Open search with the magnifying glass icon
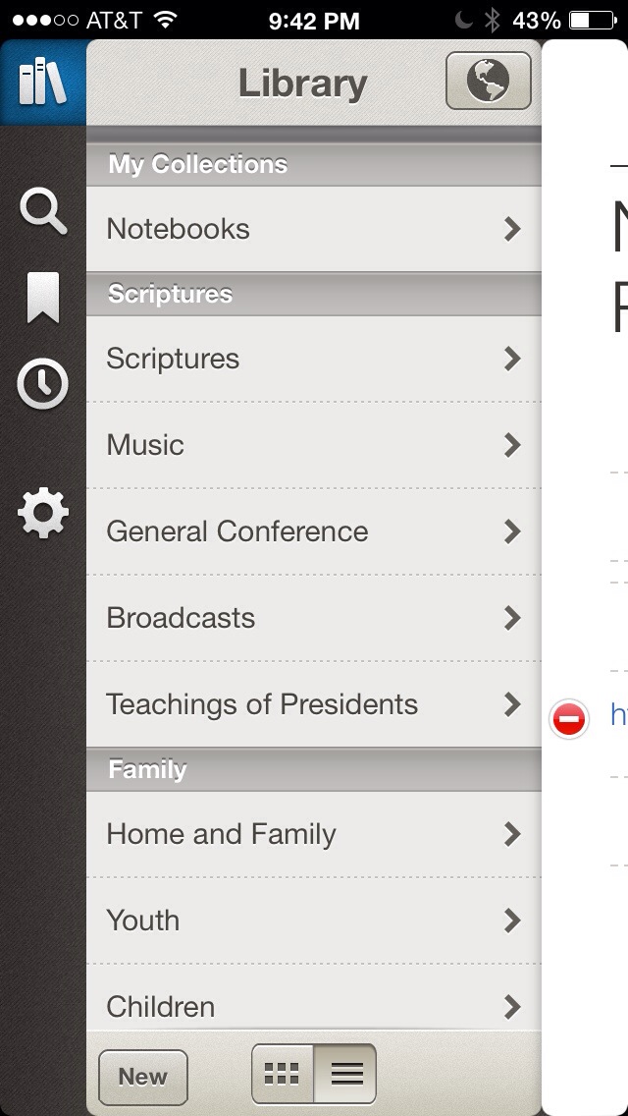The height and width of the screenshot is (1116, 628). point(43,212)
